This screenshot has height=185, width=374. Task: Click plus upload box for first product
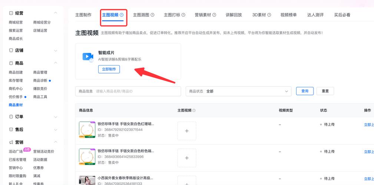click(187, 131)
